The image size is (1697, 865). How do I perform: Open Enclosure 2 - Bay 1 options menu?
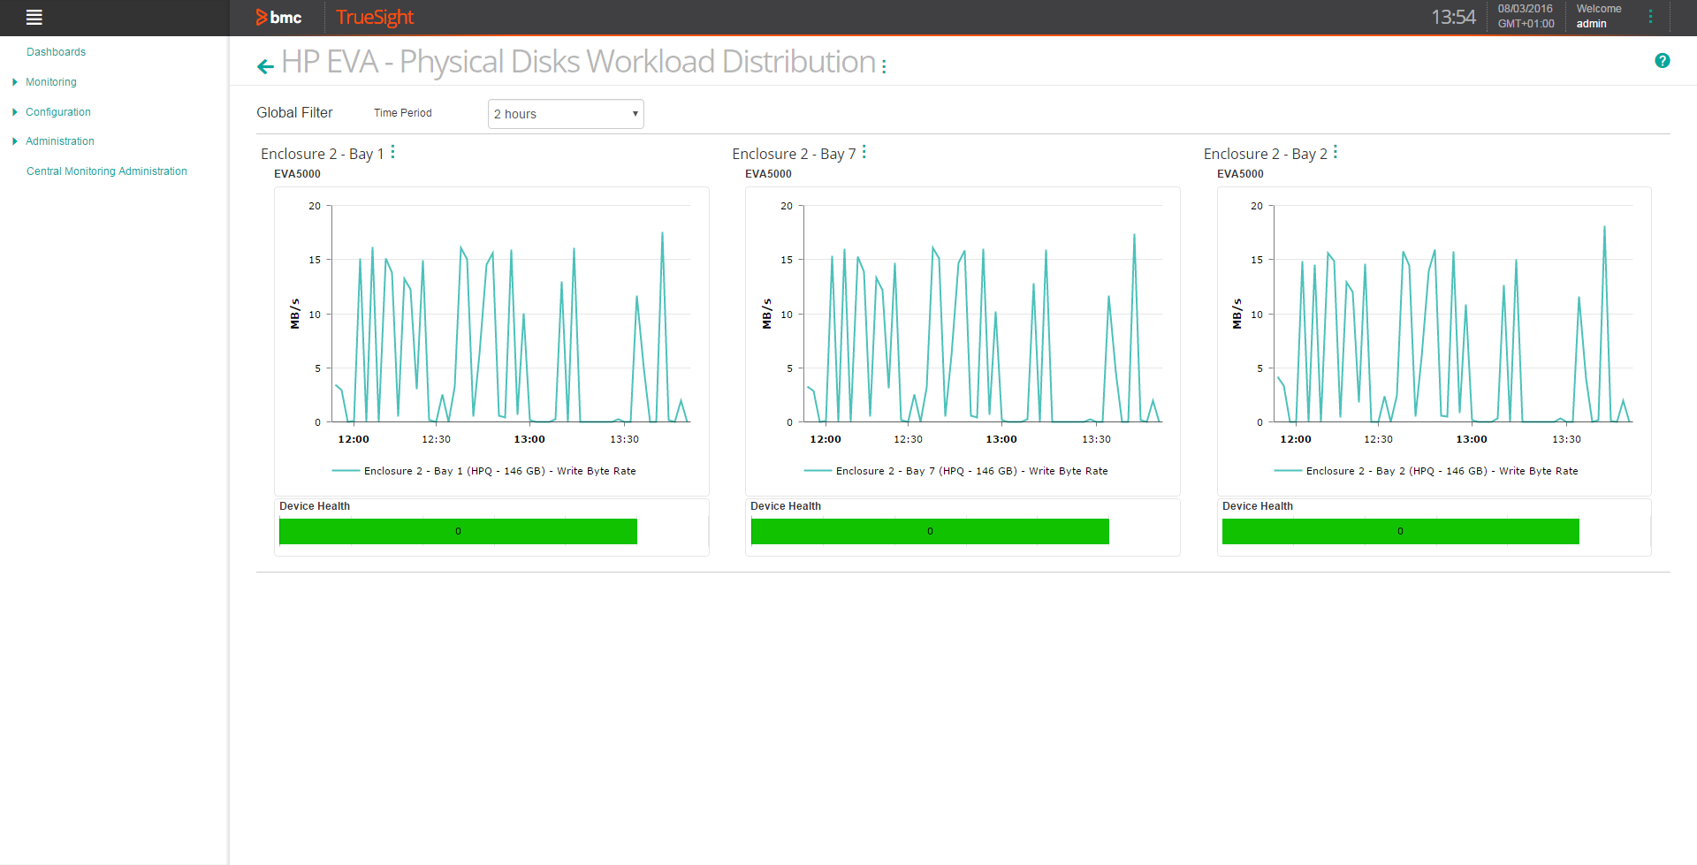[393, 152]
